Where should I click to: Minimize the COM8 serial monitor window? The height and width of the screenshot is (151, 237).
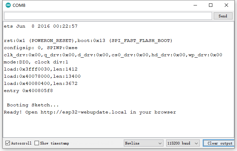[195, 5]
